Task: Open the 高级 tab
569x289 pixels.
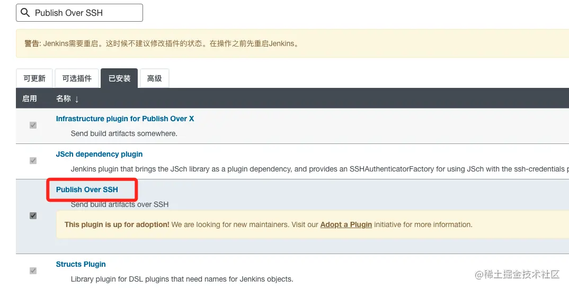Action: coord(155,78)
